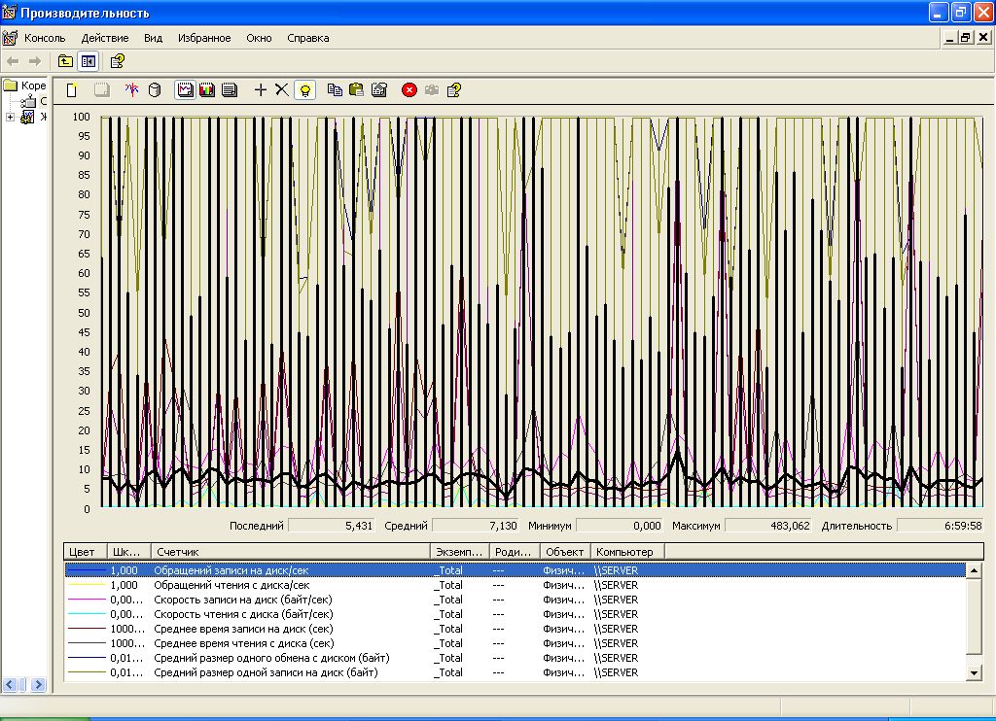Add a counter with the plus icon
Image resolution: width=996 pixels, height=721 pixels.
pos(260,90)
